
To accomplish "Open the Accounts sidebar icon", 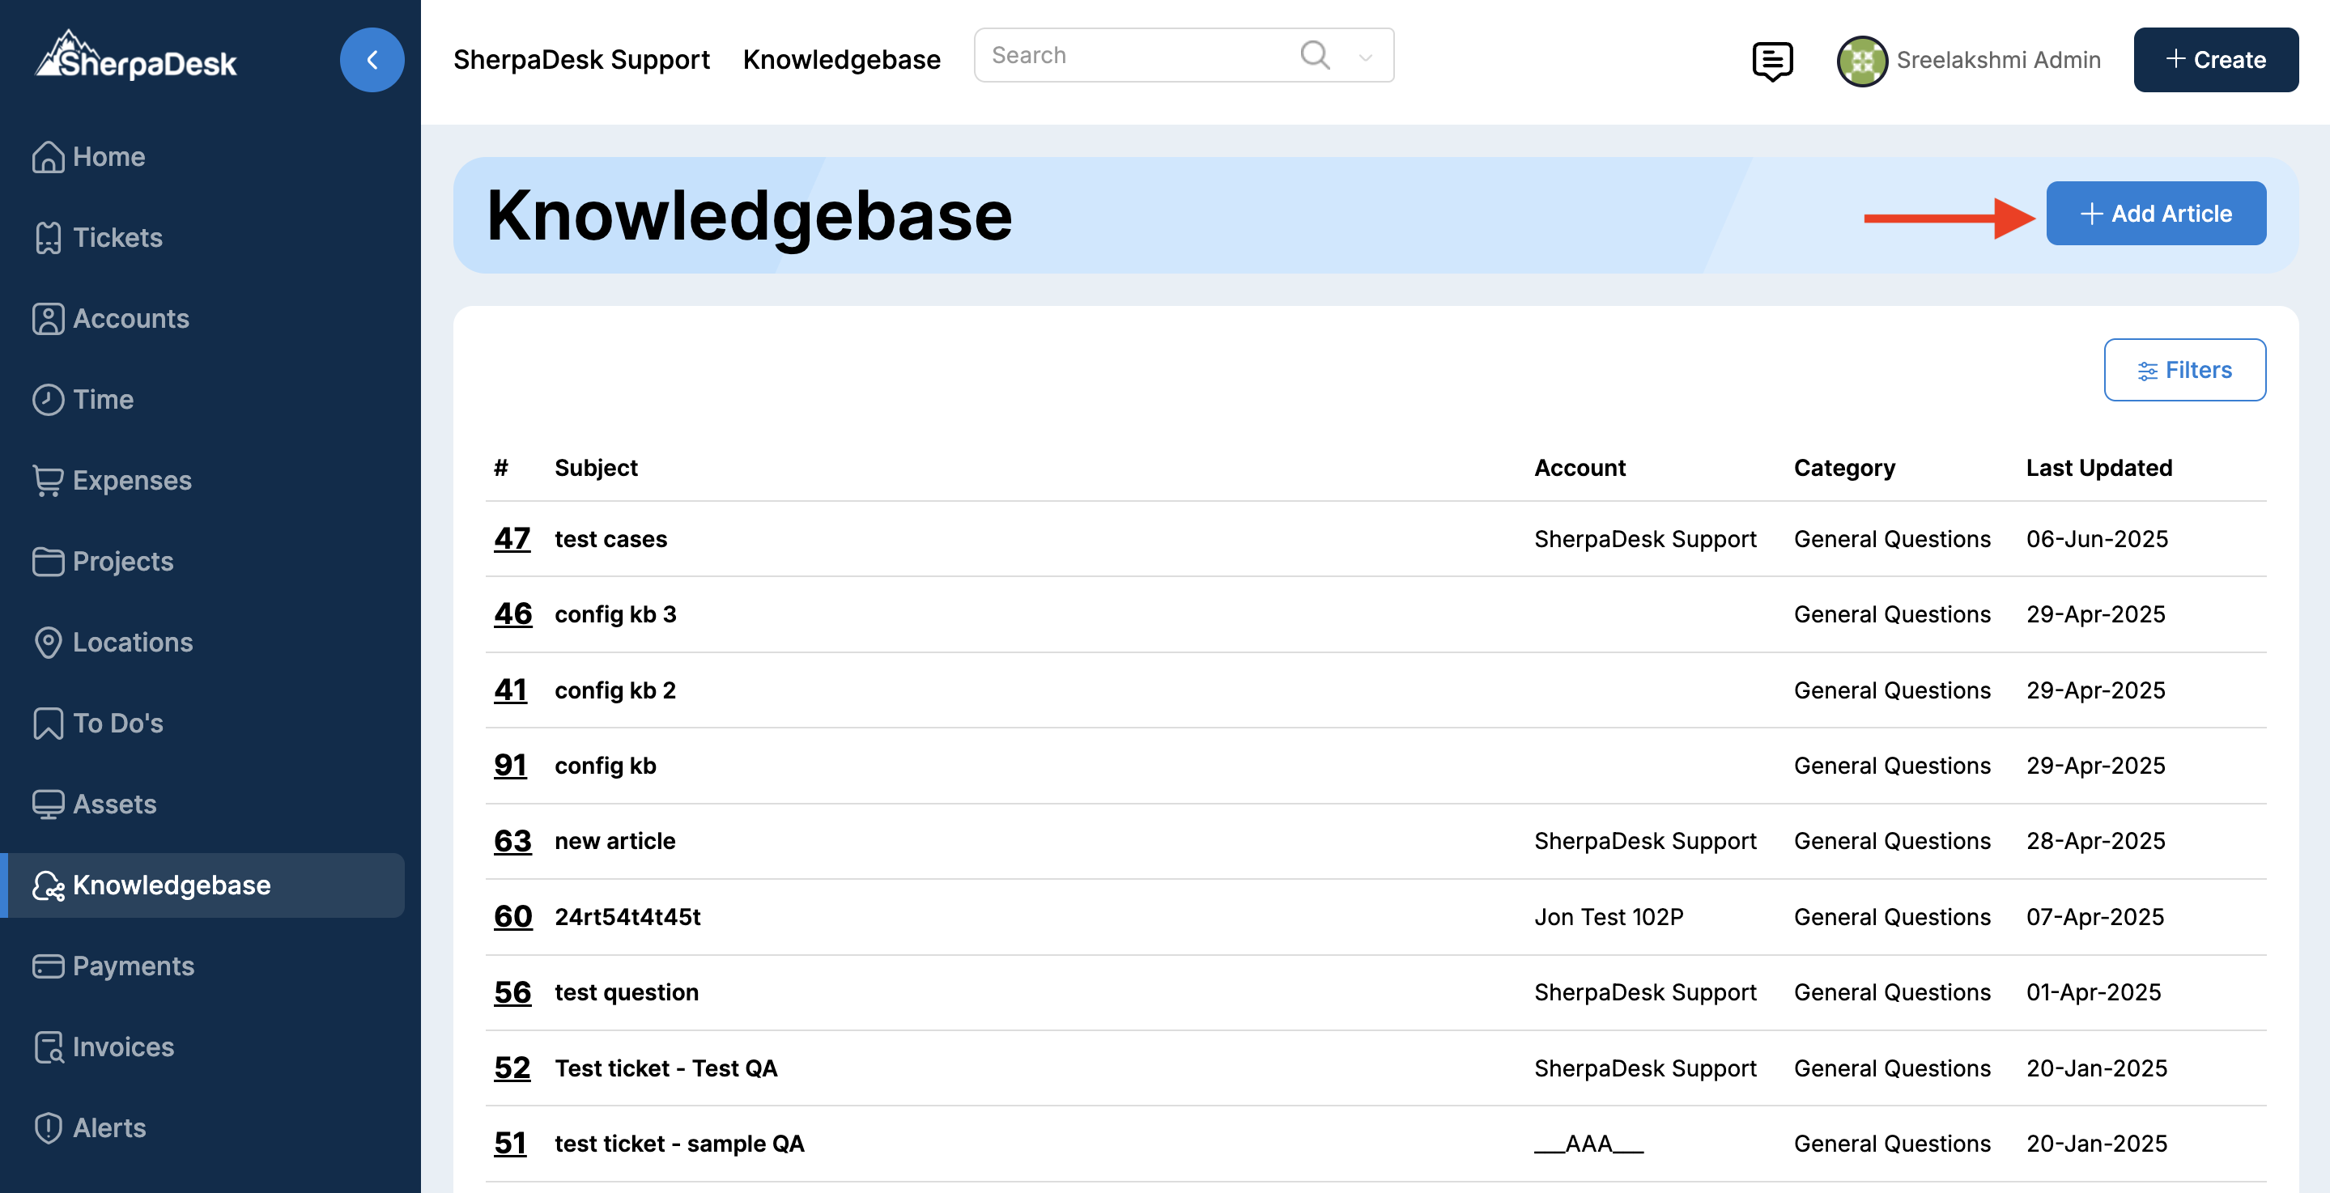I will tap(48, 318).
